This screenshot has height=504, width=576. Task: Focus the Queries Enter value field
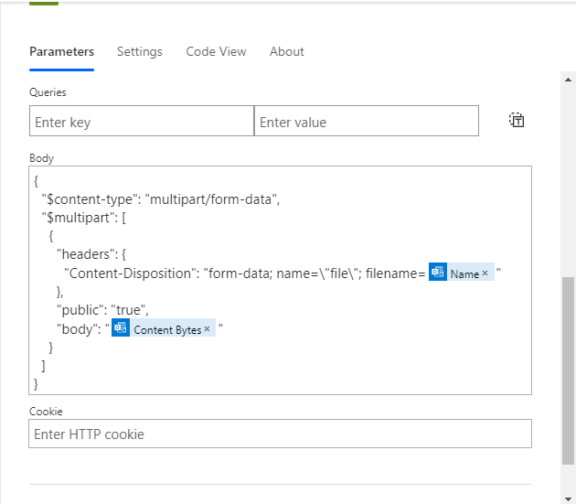(366, 122)
